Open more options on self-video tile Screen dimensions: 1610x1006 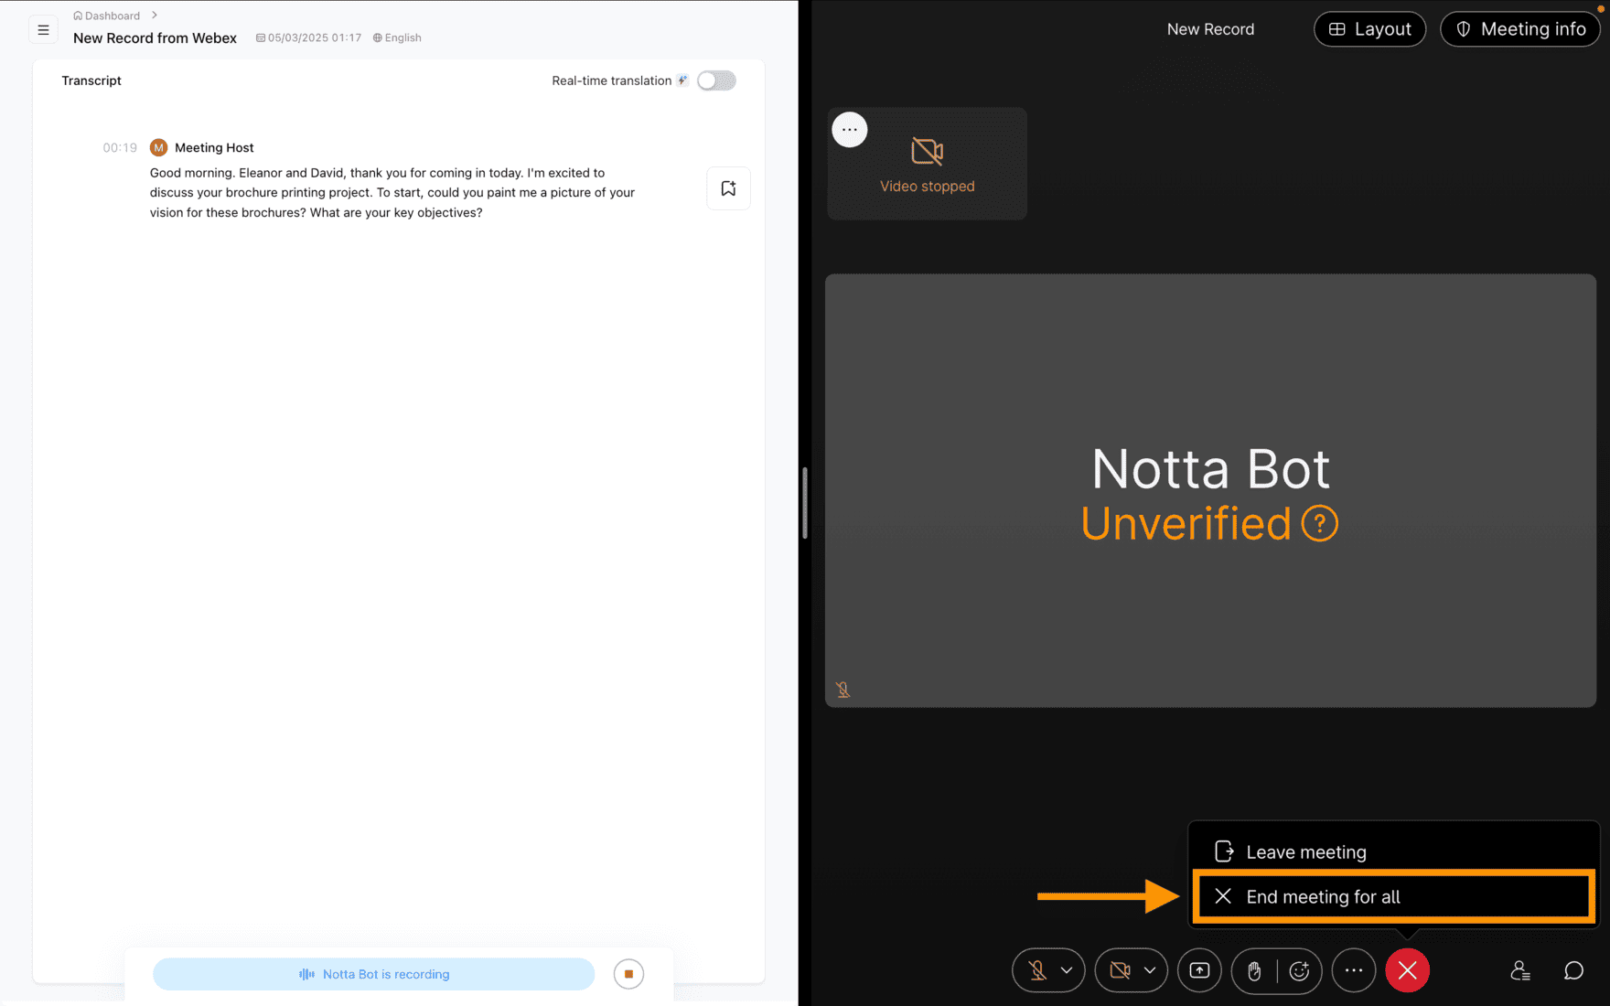point(850,130)
